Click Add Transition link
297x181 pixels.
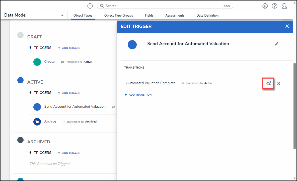pos(138,95)
